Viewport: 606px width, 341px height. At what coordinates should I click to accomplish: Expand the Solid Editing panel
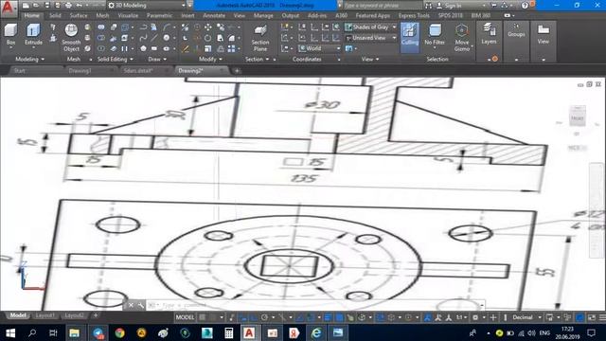(116, 59)
